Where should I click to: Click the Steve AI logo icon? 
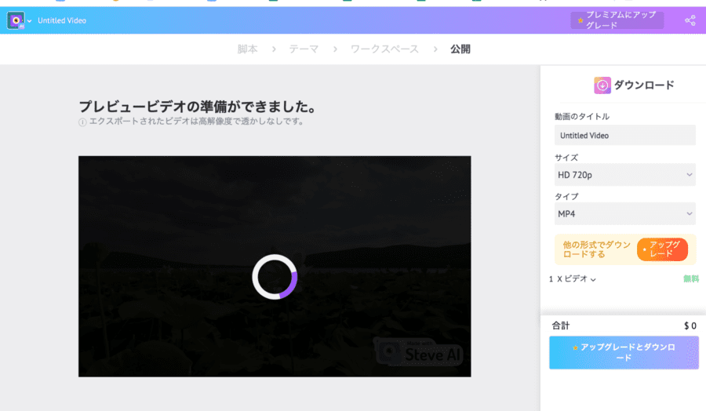[16, 20]
